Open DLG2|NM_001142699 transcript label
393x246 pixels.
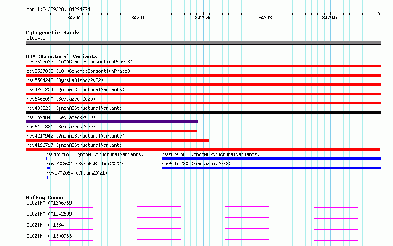[49, 214]
